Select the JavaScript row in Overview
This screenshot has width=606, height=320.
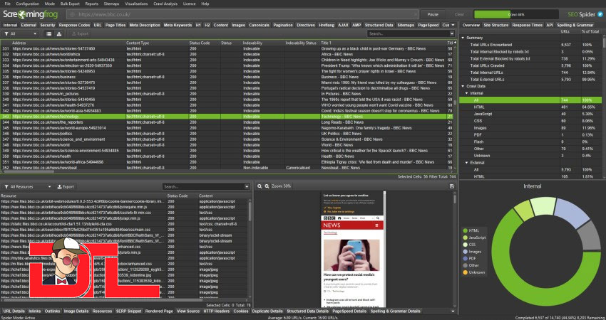click(530, 114)
